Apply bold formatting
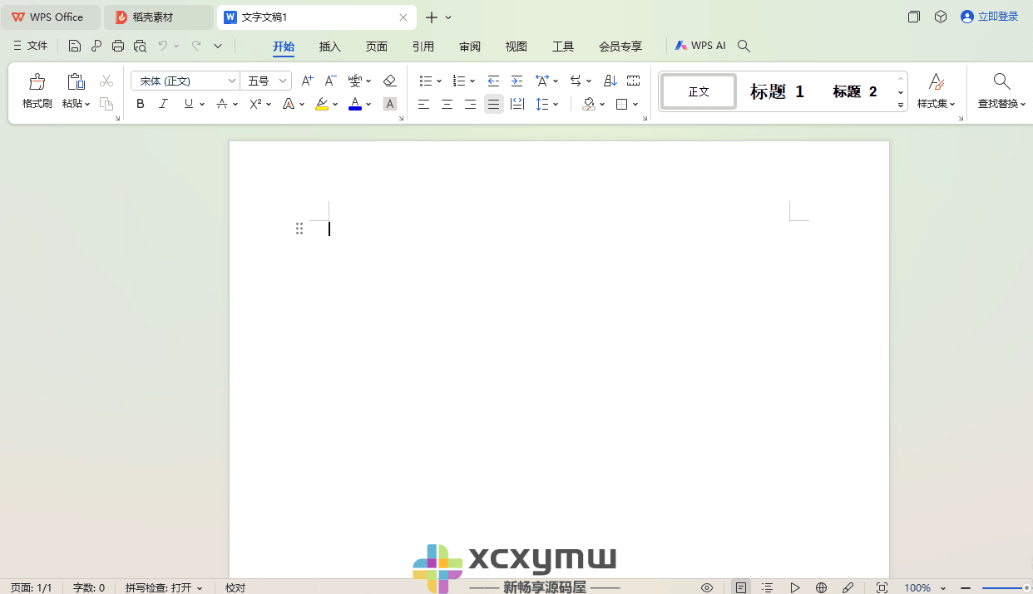This screenshot has width=1033, height=594. [x=140, y=104]
